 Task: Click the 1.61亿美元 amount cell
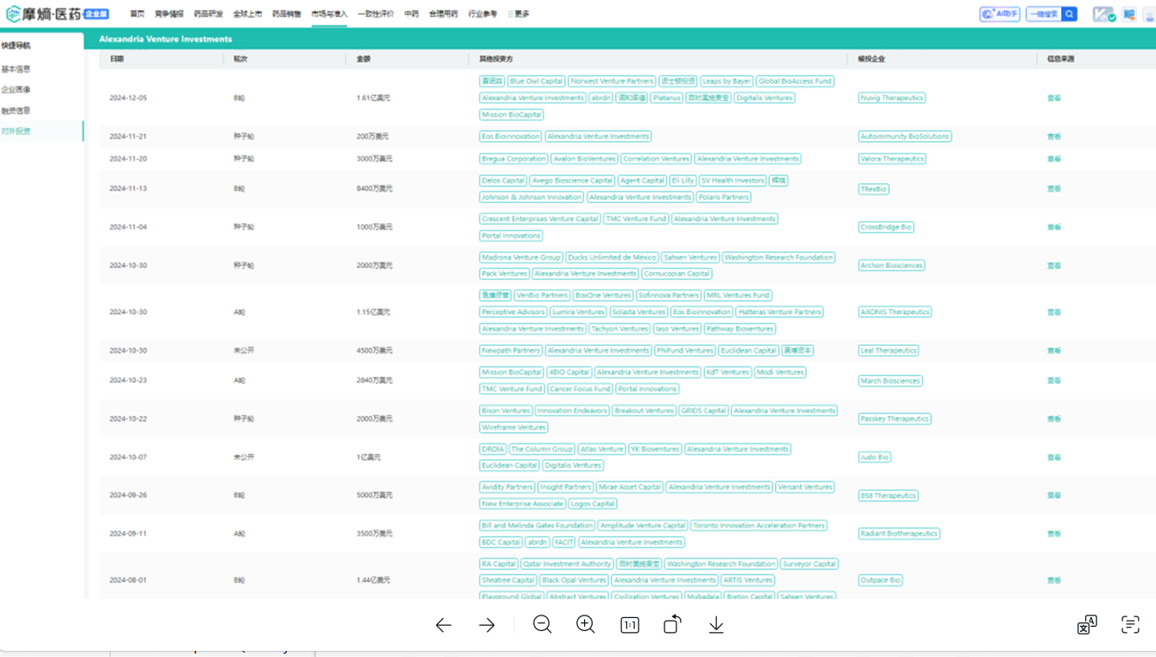(373, 98)
